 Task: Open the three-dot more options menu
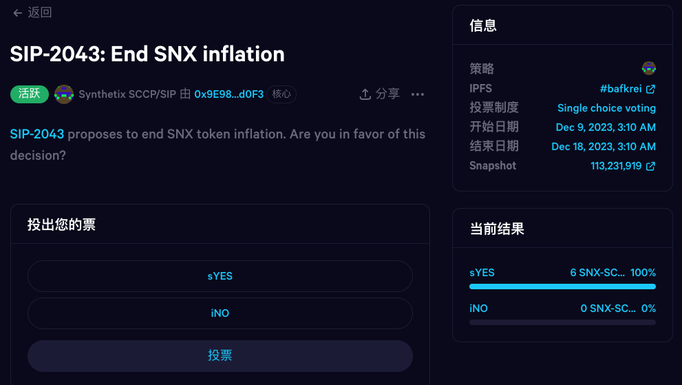pyautogui.click(x=418, y=94)
